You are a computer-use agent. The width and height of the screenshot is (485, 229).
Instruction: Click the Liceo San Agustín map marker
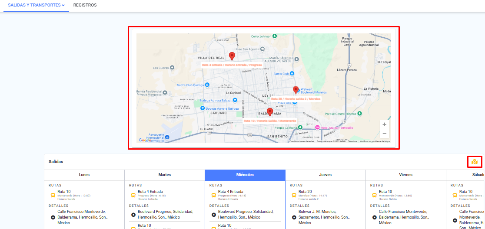click(262, 49)
